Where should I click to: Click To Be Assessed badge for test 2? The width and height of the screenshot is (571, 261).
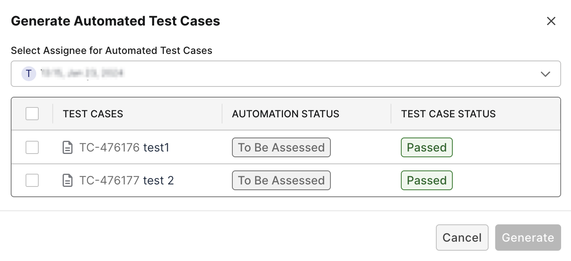pyautogui.click(x=281, y=180)
